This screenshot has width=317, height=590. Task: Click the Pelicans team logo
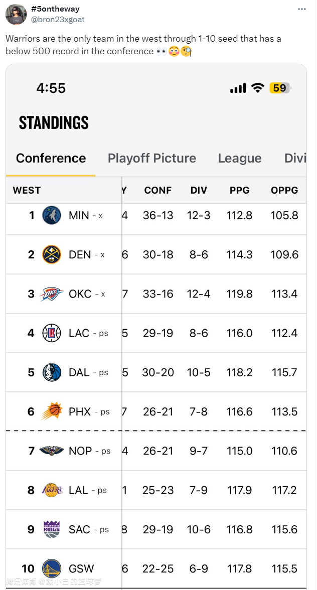(52, 451)
